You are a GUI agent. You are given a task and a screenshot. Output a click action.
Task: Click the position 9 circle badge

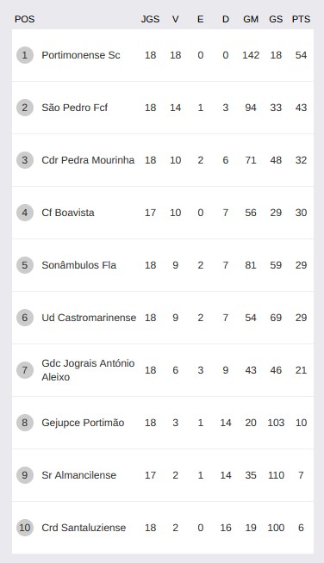(x=25, y=475)
